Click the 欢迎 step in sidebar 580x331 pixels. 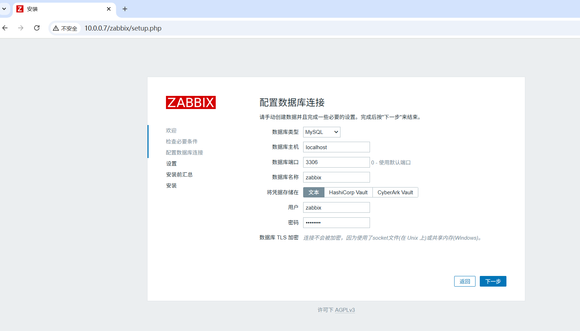tap(171, 131)
